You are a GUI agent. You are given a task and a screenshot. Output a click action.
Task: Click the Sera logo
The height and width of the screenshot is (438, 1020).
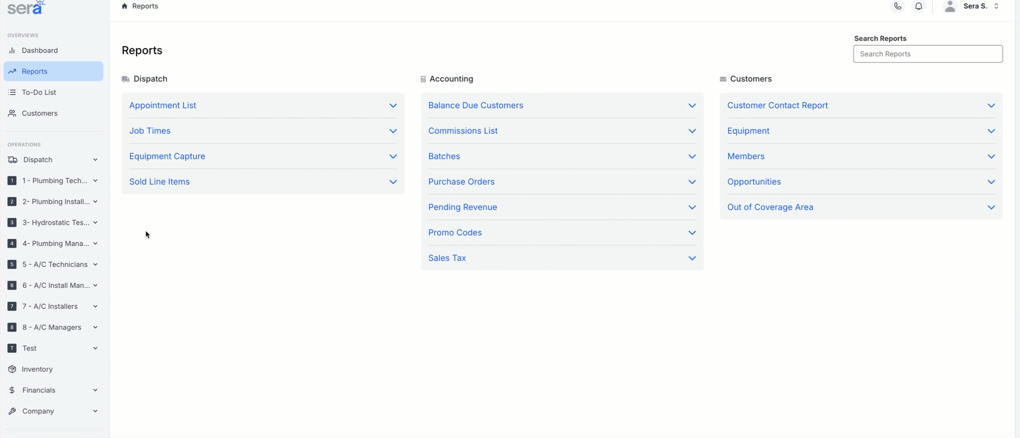[x=26, y=7]
